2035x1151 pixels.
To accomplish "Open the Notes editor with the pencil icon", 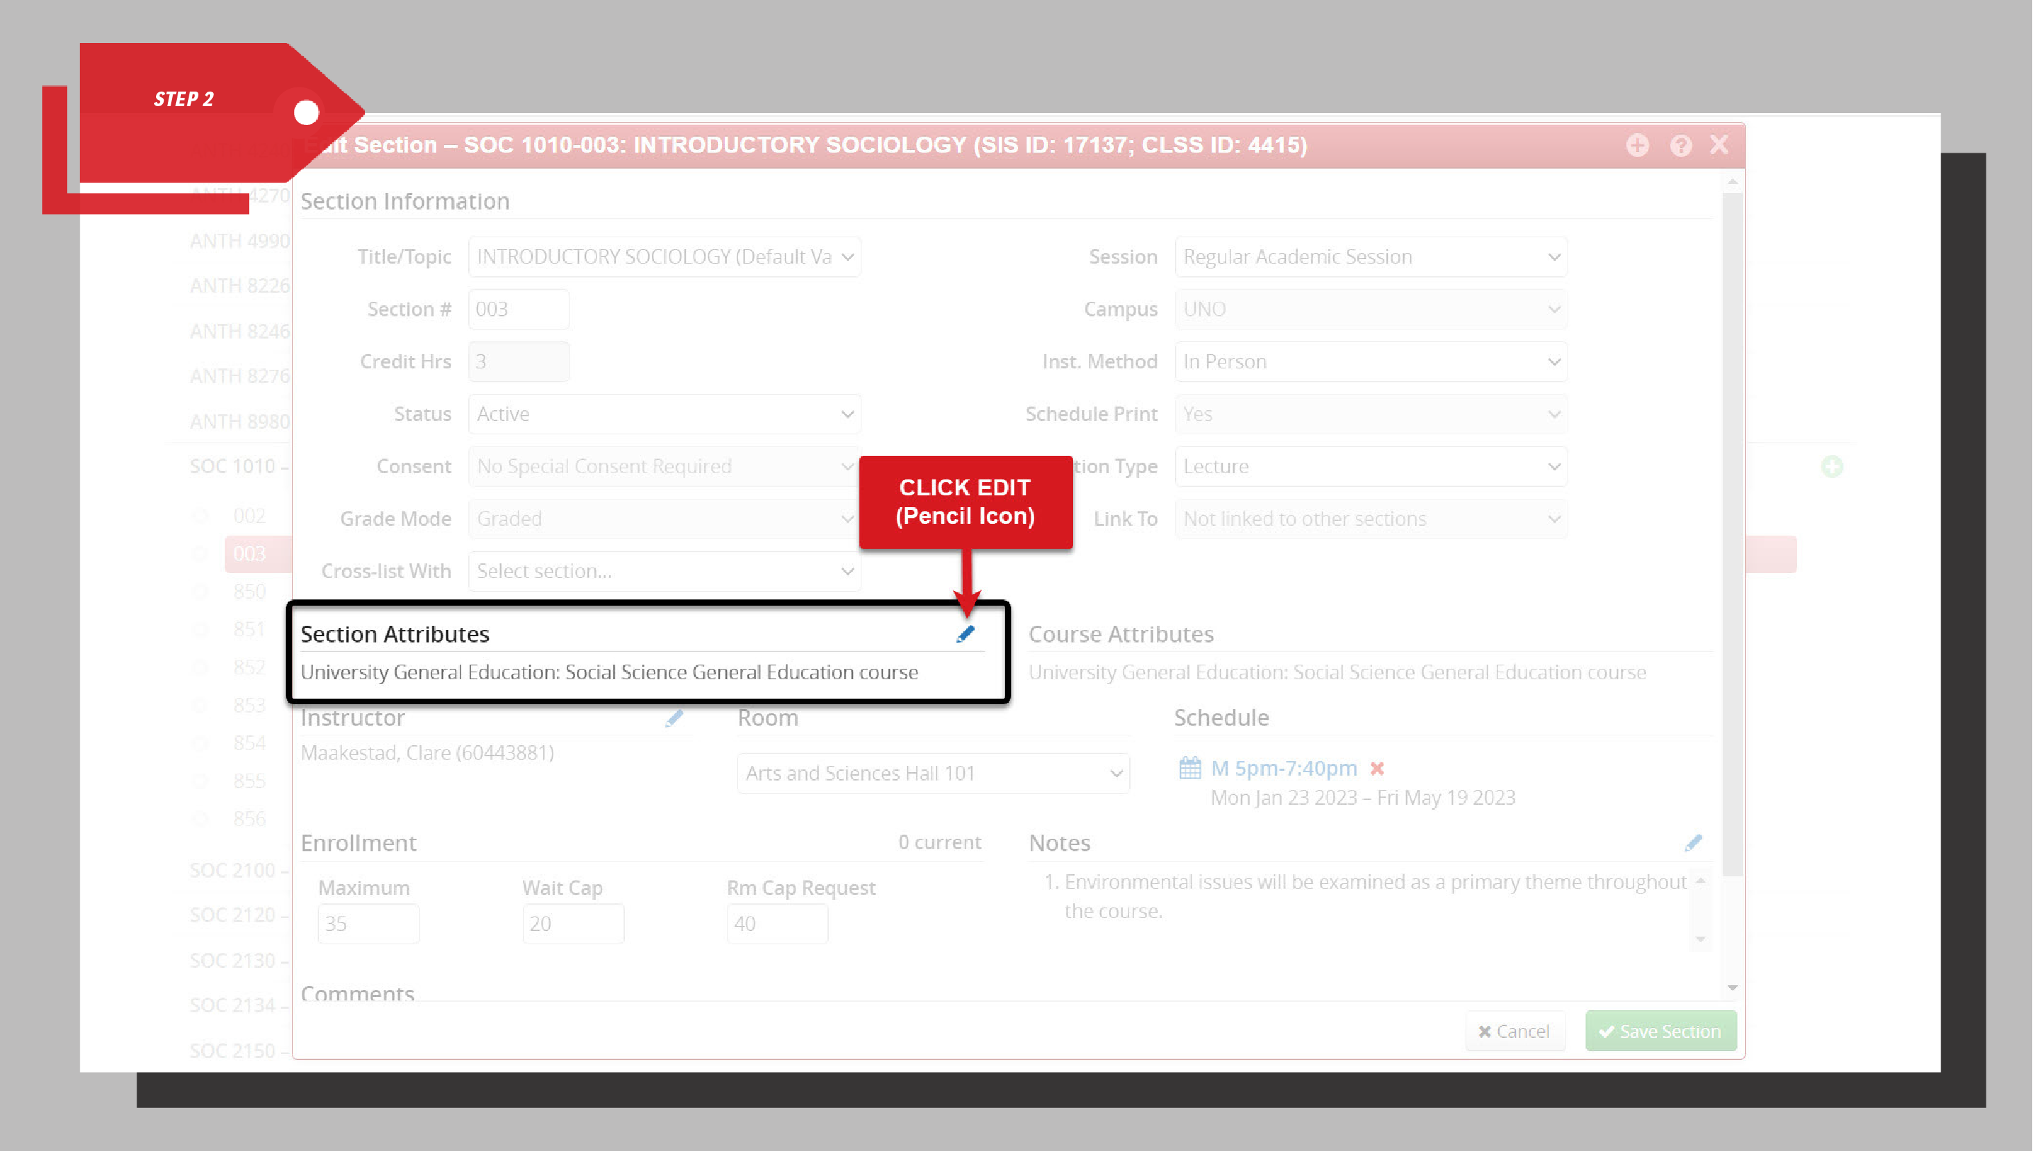I will pos(1694,842).
